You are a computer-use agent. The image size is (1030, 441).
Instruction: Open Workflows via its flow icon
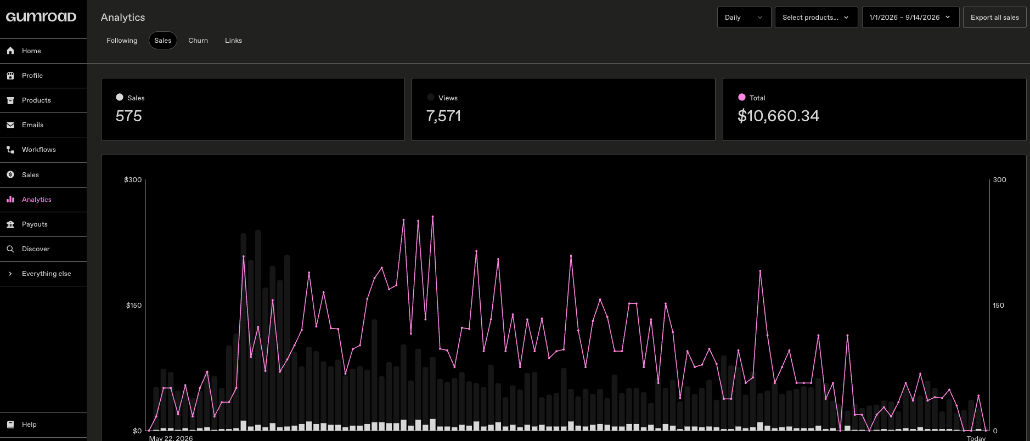pyautogui.click(x=10, y=150)
